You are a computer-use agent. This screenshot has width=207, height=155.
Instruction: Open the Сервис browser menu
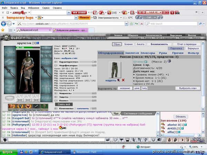tap(46, 8)
